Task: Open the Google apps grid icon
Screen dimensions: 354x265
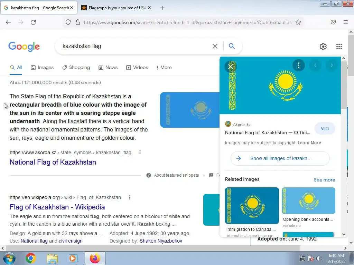Action: [x=339, y=47]
